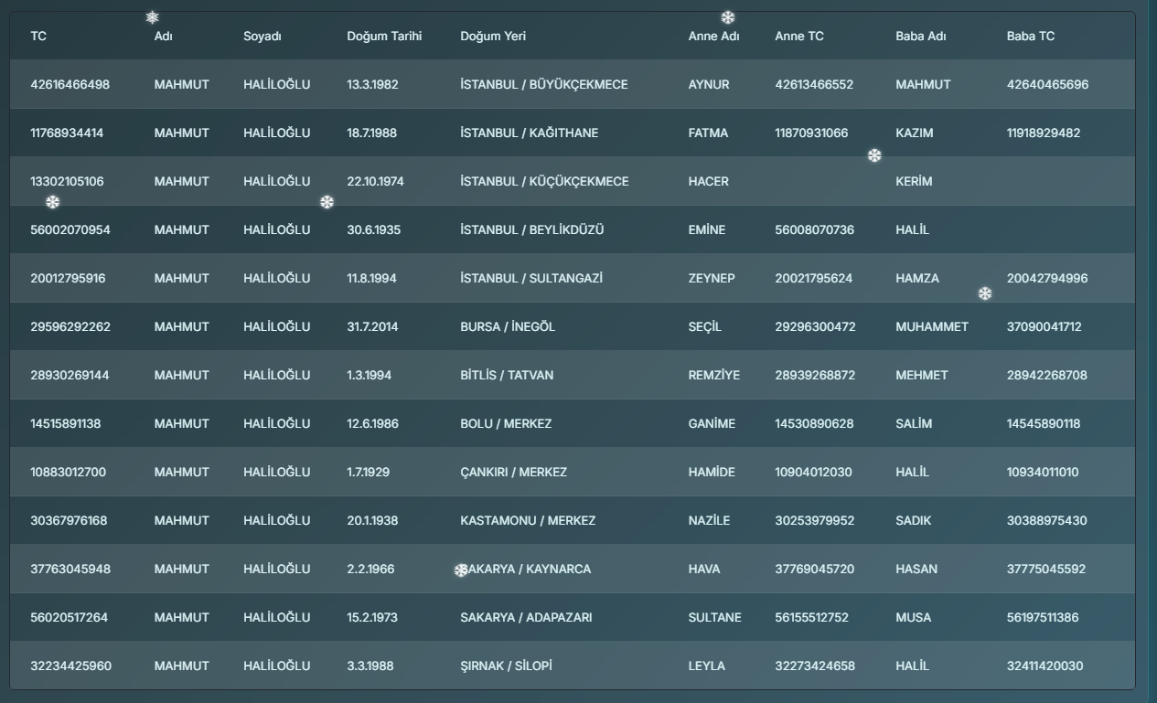Click the KASTAMONU / MERKEZ birthplace cell
Image resolution: width=1157 pixels, height=703 pixels.
point(528,520)
